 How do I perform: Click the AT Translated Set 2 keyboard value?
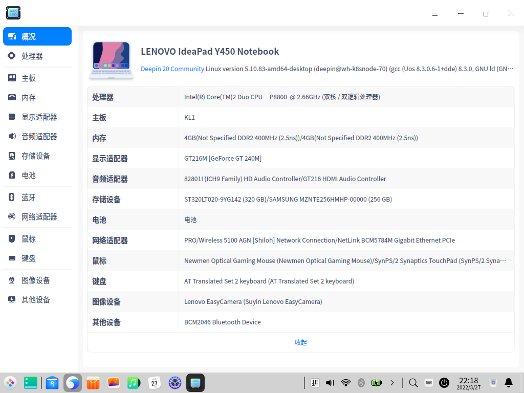[269, 281]
